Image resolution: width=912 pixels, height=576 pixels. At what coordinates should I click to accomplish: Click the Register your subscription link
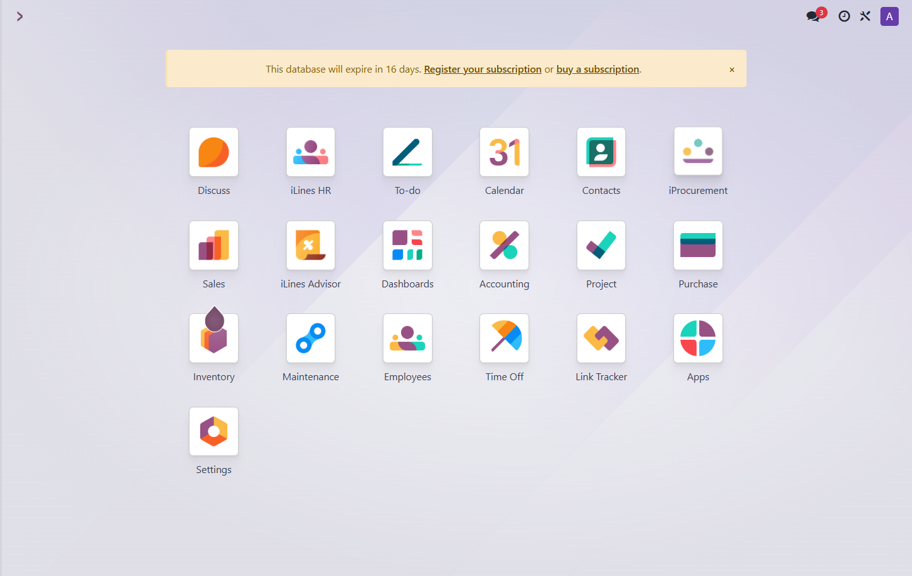coord(483,69)
